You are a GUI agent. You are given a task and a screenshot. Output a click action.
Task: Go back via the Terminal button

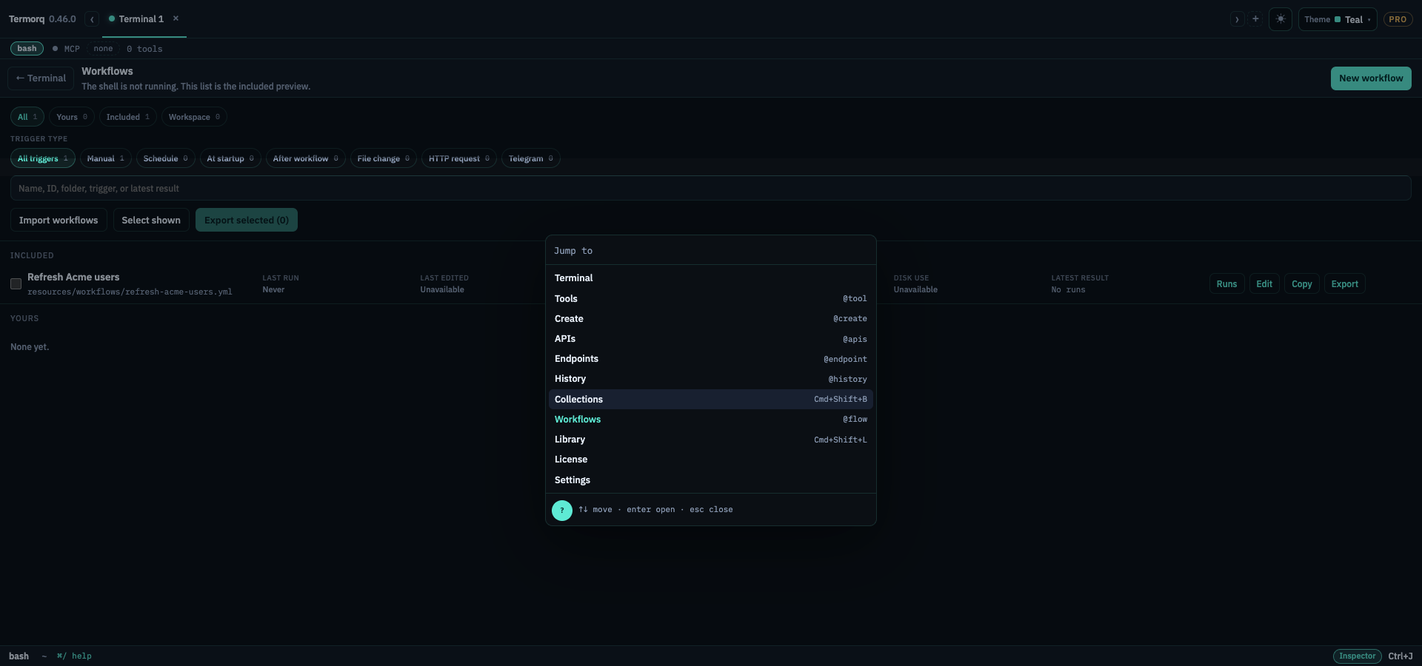41,78
